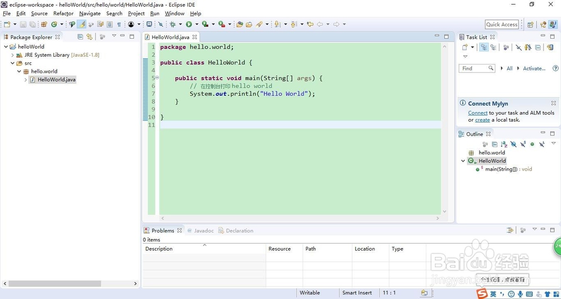Click the Description column header

click(204, 249)
